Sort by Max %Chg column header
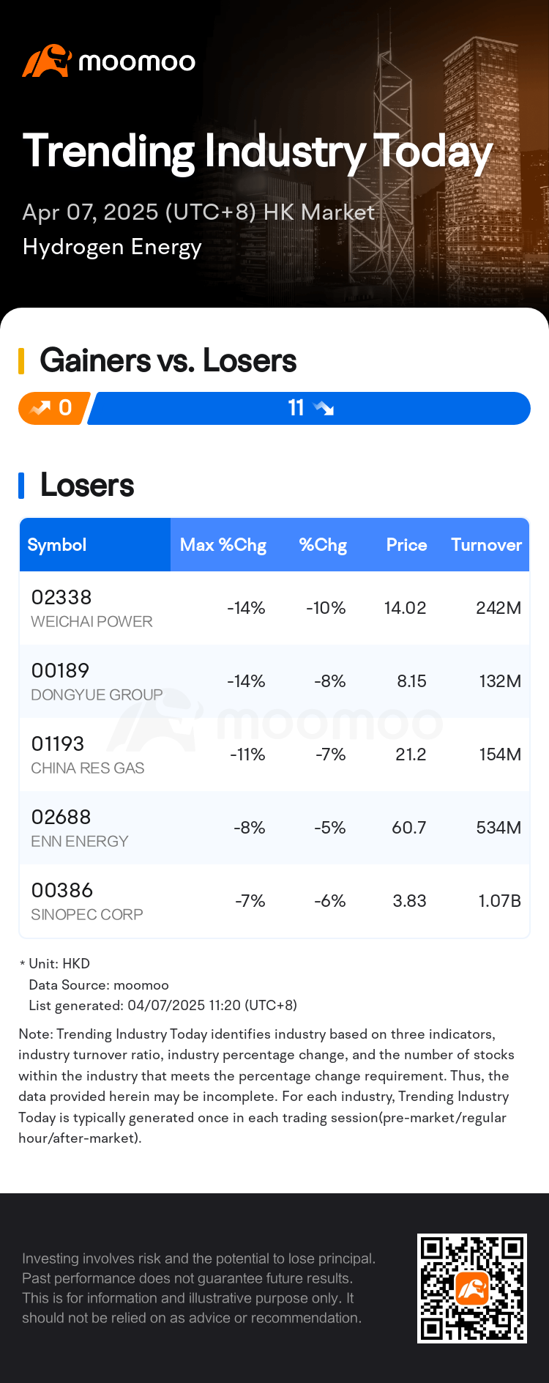The width and height of the screenshot is (549, 1383). [223, 545]
